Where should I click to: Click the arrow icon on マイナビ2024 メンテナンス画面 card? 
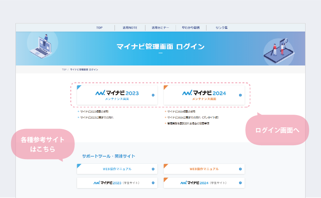pos(240,95)
